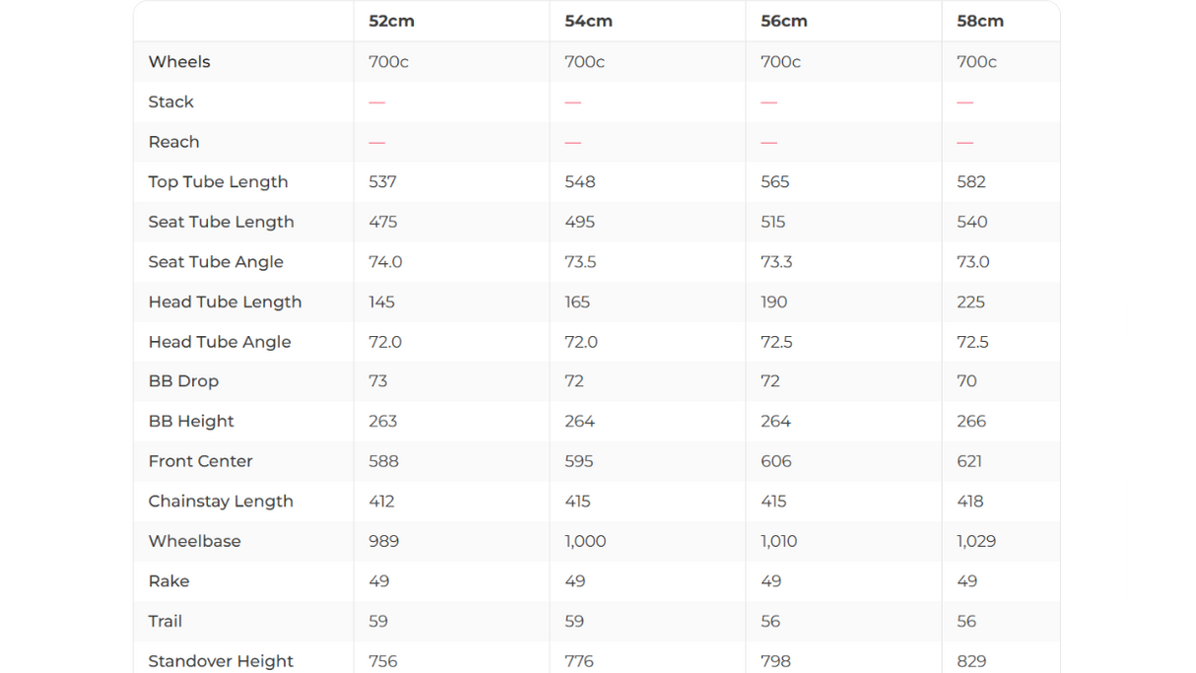Click Seat Tube Length value 495
Screen dimensions: 1196x673
coord(579,222)
